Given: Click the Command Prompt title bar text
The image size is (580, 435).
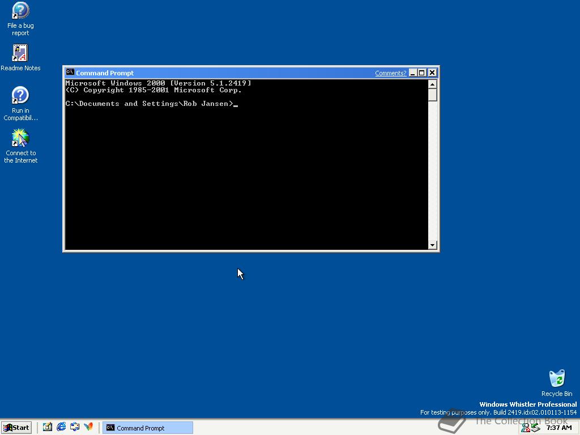Looking at the screenshot, I should 105,73.
